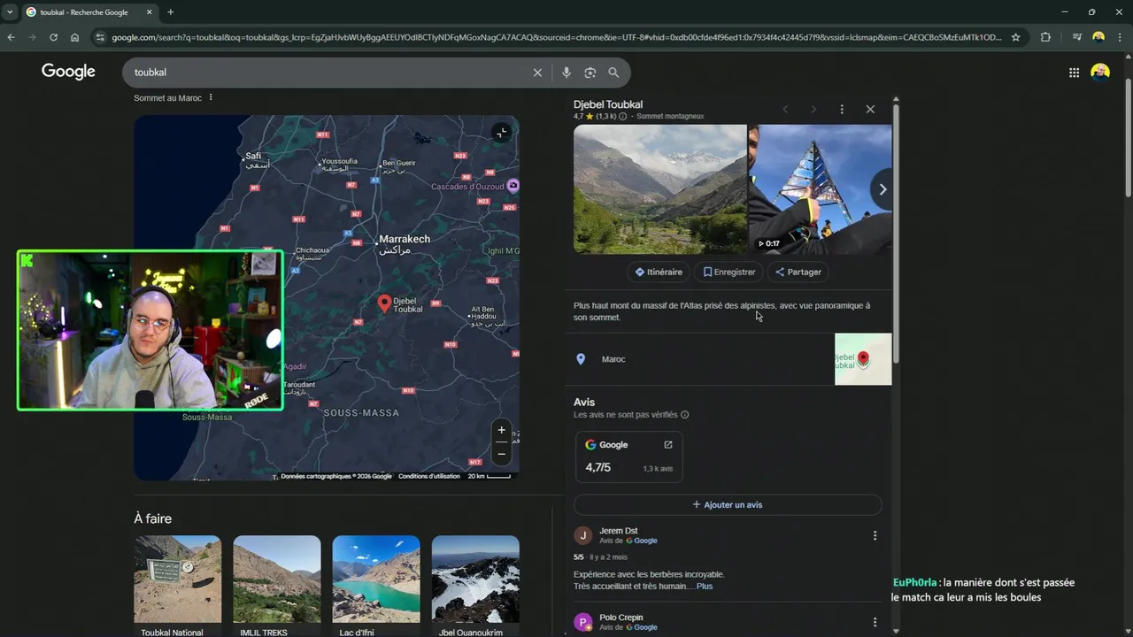
Task: Collapse the map with the corner icon
Action: click(x=501, y=133)
